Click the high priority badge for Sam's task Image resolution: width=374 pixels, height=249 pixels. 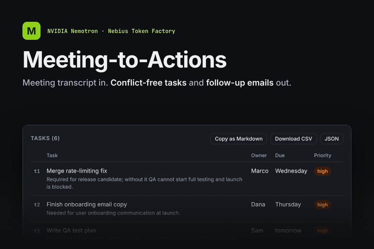click(322, 230)
